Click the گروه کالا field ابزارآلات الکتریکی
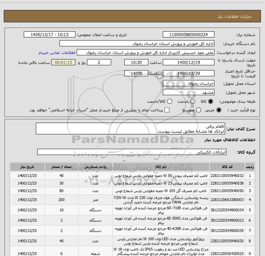 point(132,152)
